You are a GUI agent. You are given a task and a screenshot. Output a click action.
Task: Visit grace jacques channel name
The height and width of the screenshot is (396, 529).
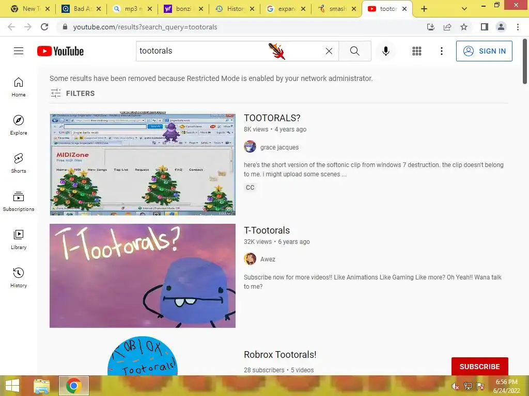tap(279, 147)
